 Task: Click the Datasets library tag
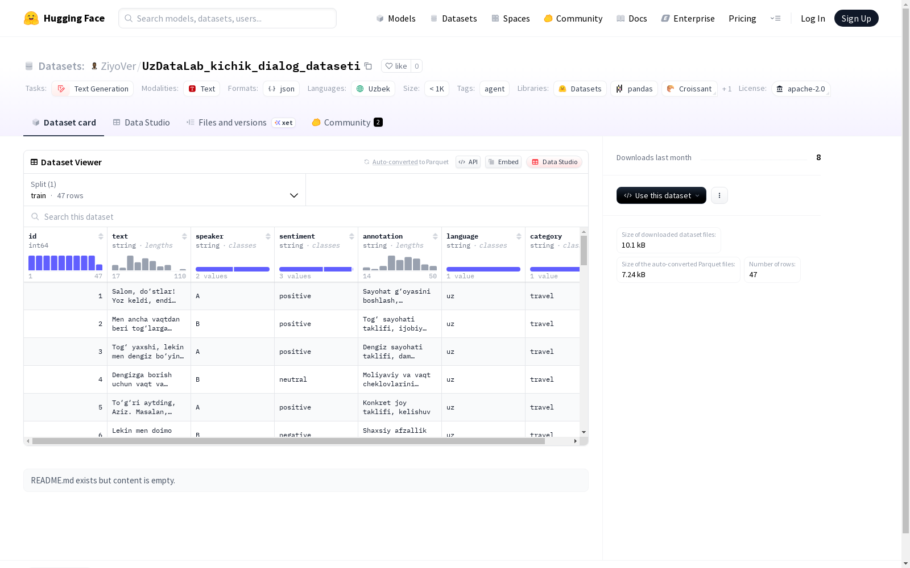[580, 89]
